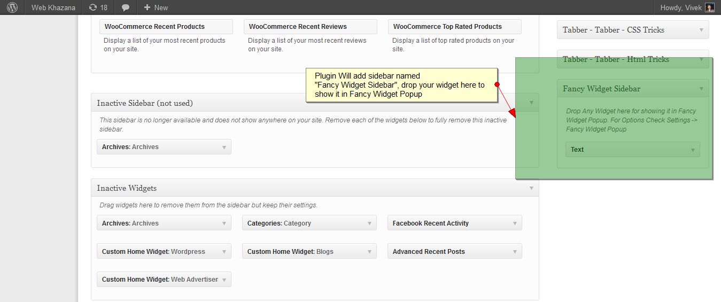The width and height of the screenshot is (721, 302).
Task: Select the WooCommerce Recent Products widget
Action: click(x=166, y=27)
